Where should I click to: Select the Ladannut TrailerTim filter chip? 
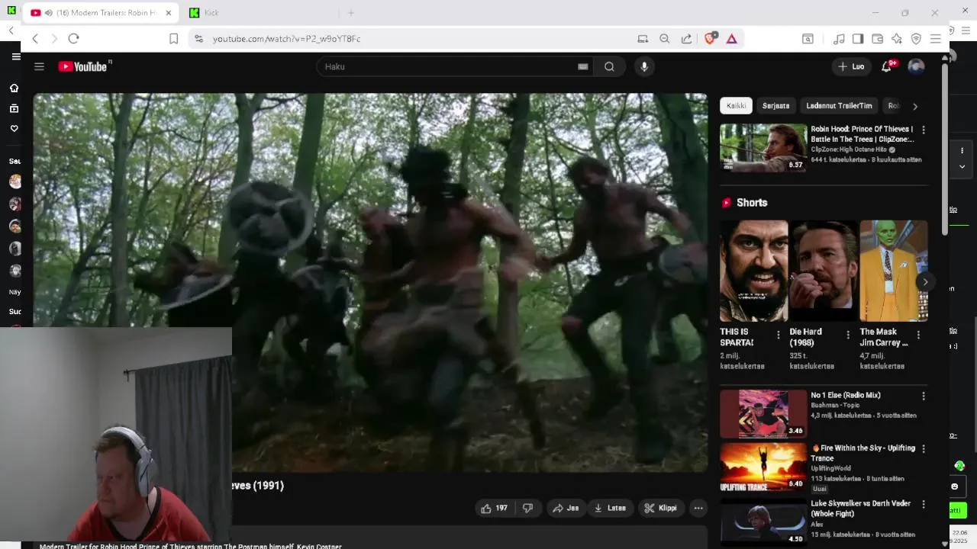839,106
